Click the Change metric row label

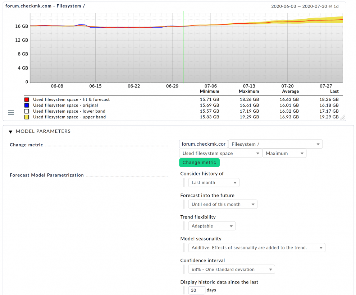[x=26, y=145]
